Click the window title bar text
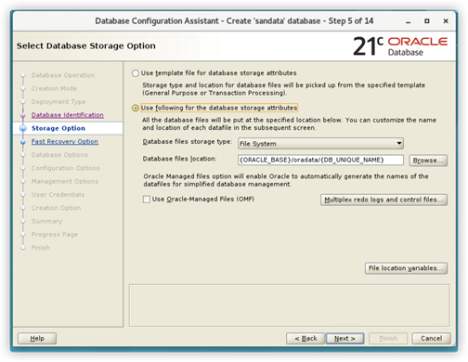This screenshot has height=362, width=468. (x=234, y=21)
